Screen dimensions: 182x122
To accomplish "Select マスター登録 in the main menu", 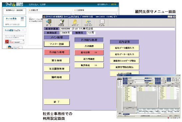I will pos(57,44).
